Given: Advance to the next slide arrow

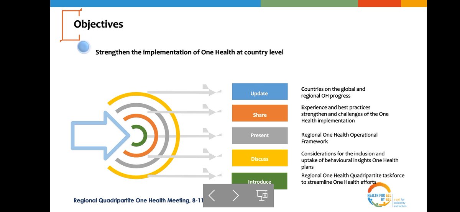Looking at the screenshot, I should click(235, 196).
